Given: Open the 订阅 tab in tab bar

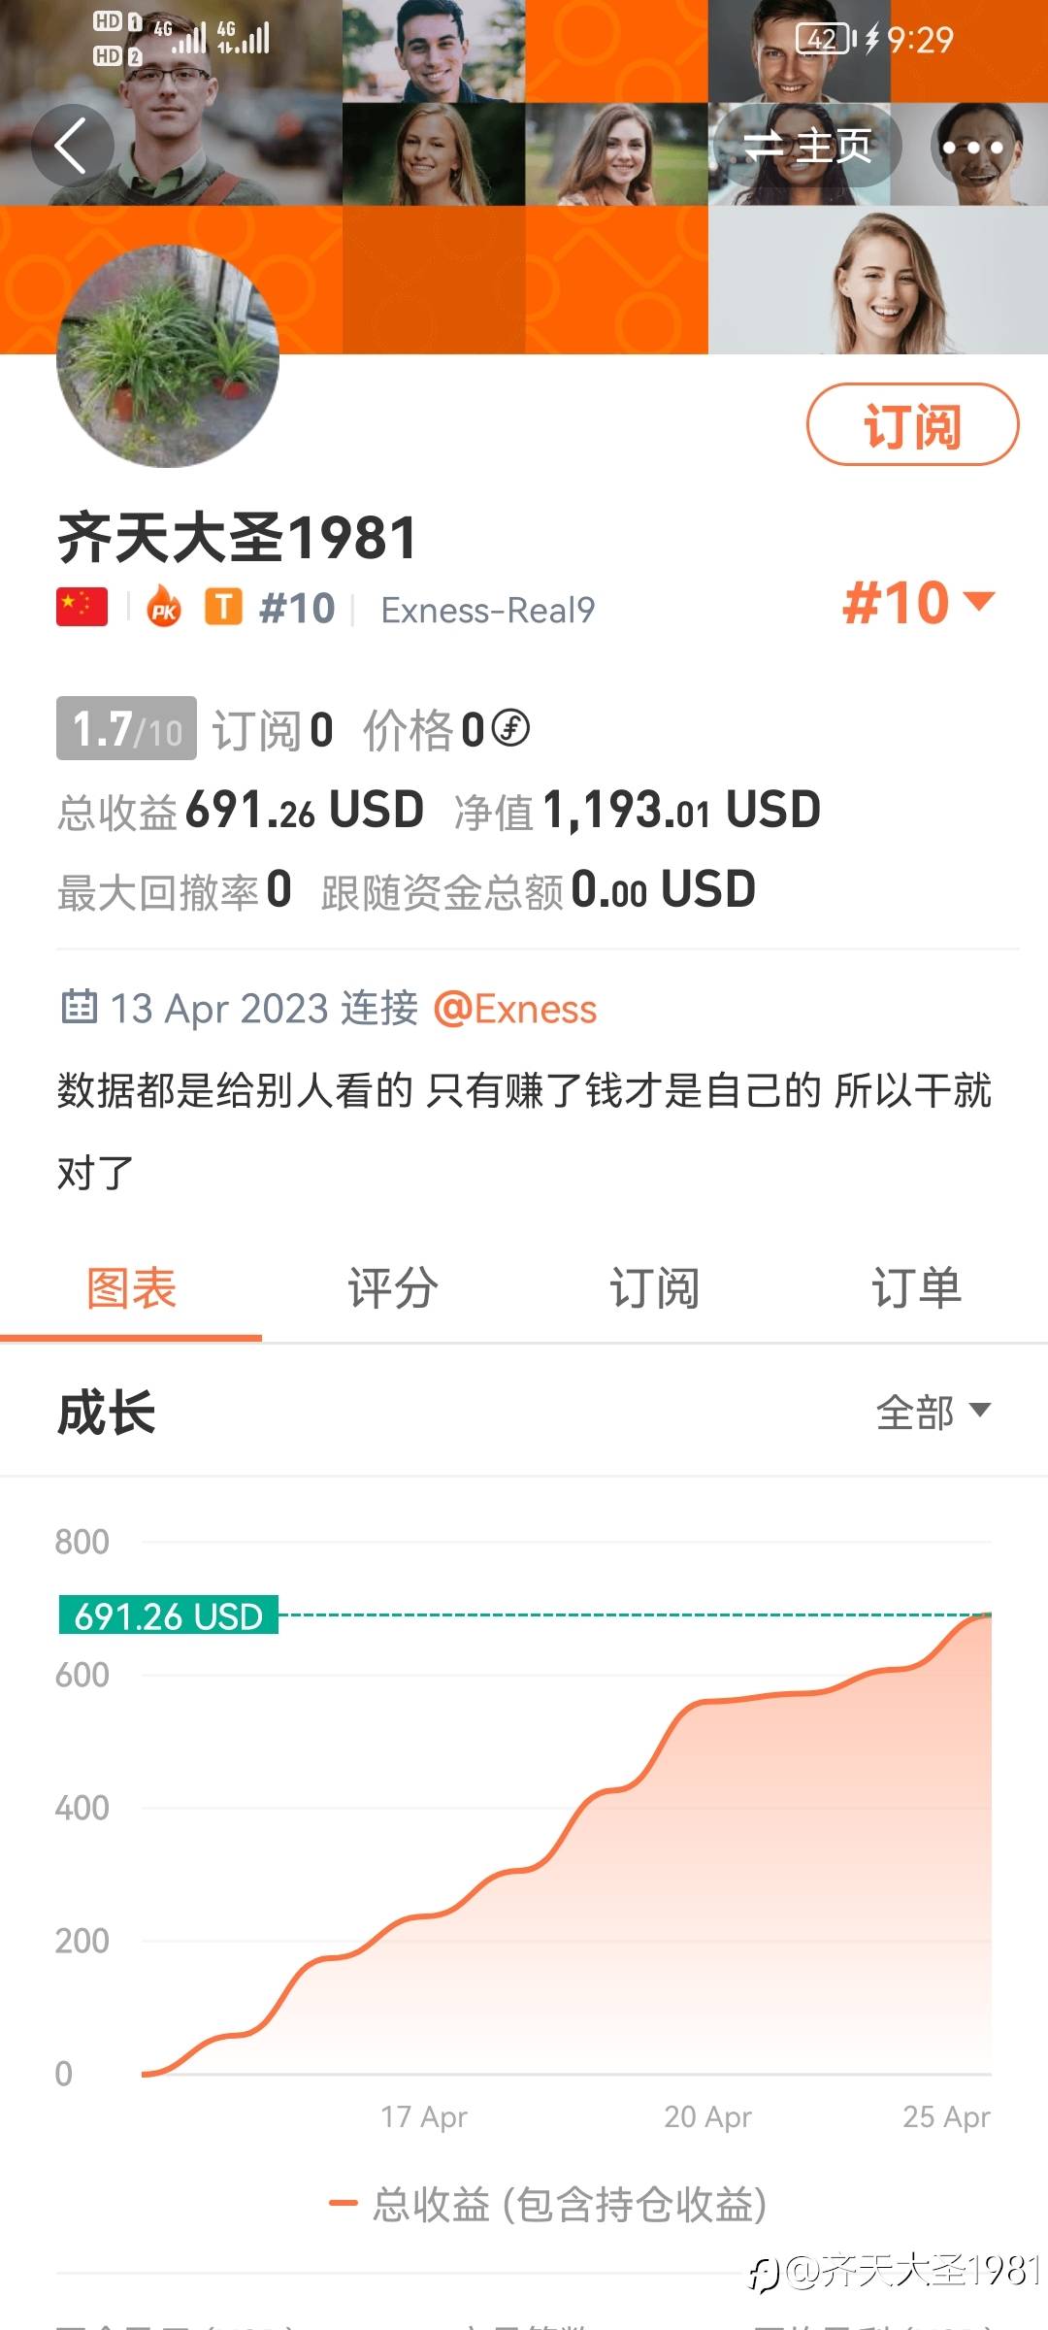Looking at the screenshot, I should tap(654, 1289).
